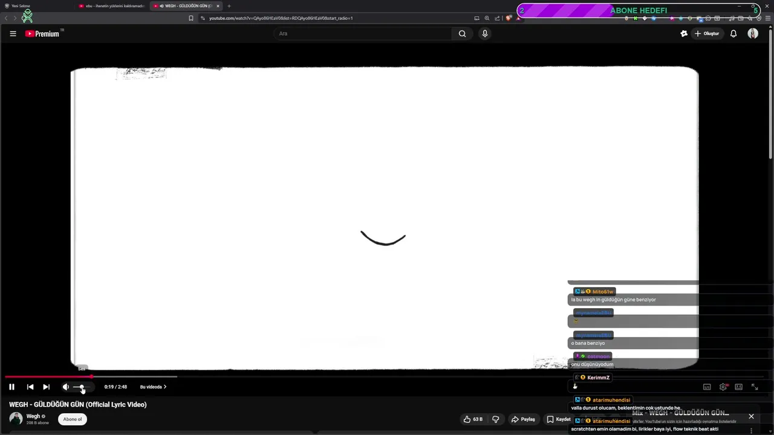Click '208 B abone' subscriber count
This screenshot has width=774, height=435.
[37, 423]
